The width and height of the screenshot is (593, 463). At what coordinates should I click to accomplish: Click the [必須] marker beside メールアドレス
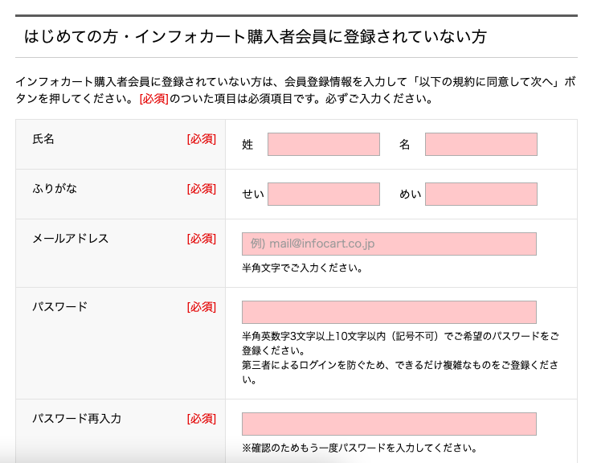201,239
